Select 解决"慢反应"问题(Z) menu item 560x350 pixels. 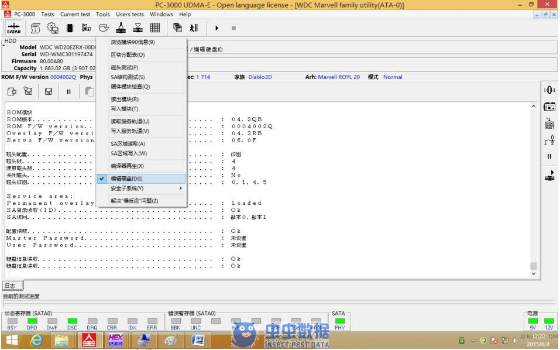click(142, 201)
